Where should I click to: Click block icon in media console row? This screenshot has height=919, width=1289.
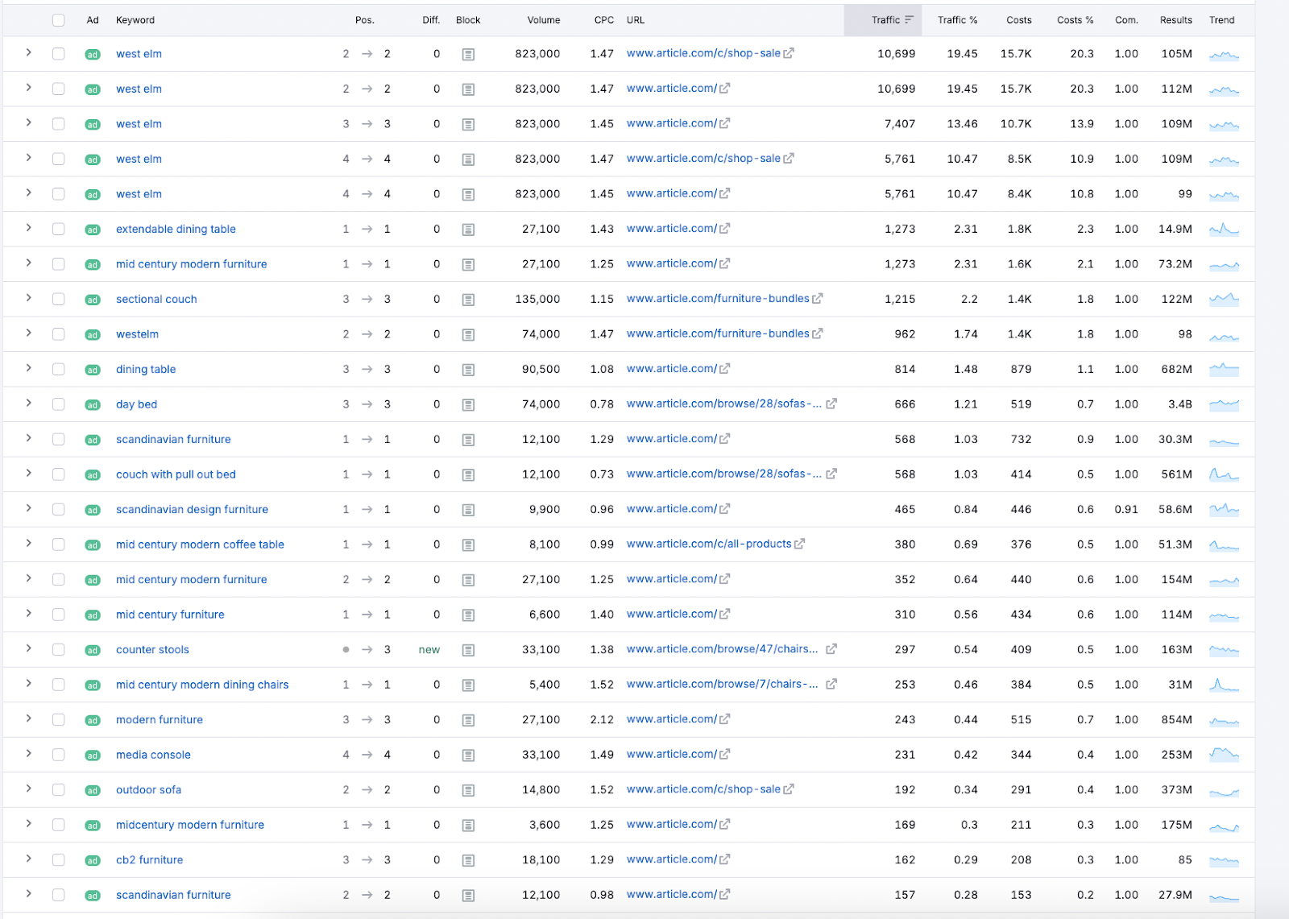468,755
